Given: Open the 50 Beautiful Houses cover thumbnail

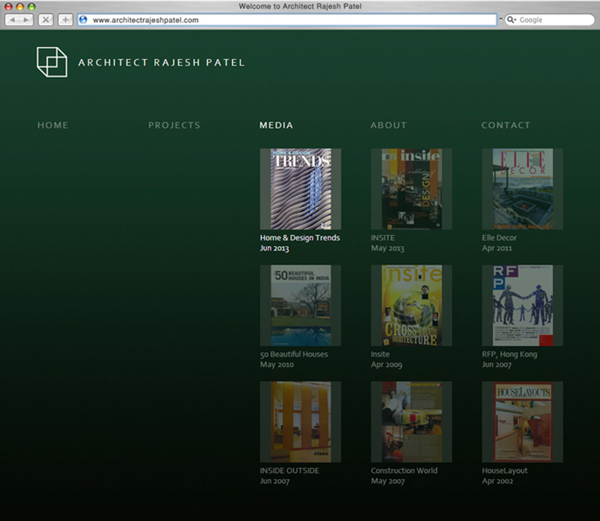Looking at the screenshot, I should (x=301, y=305).
